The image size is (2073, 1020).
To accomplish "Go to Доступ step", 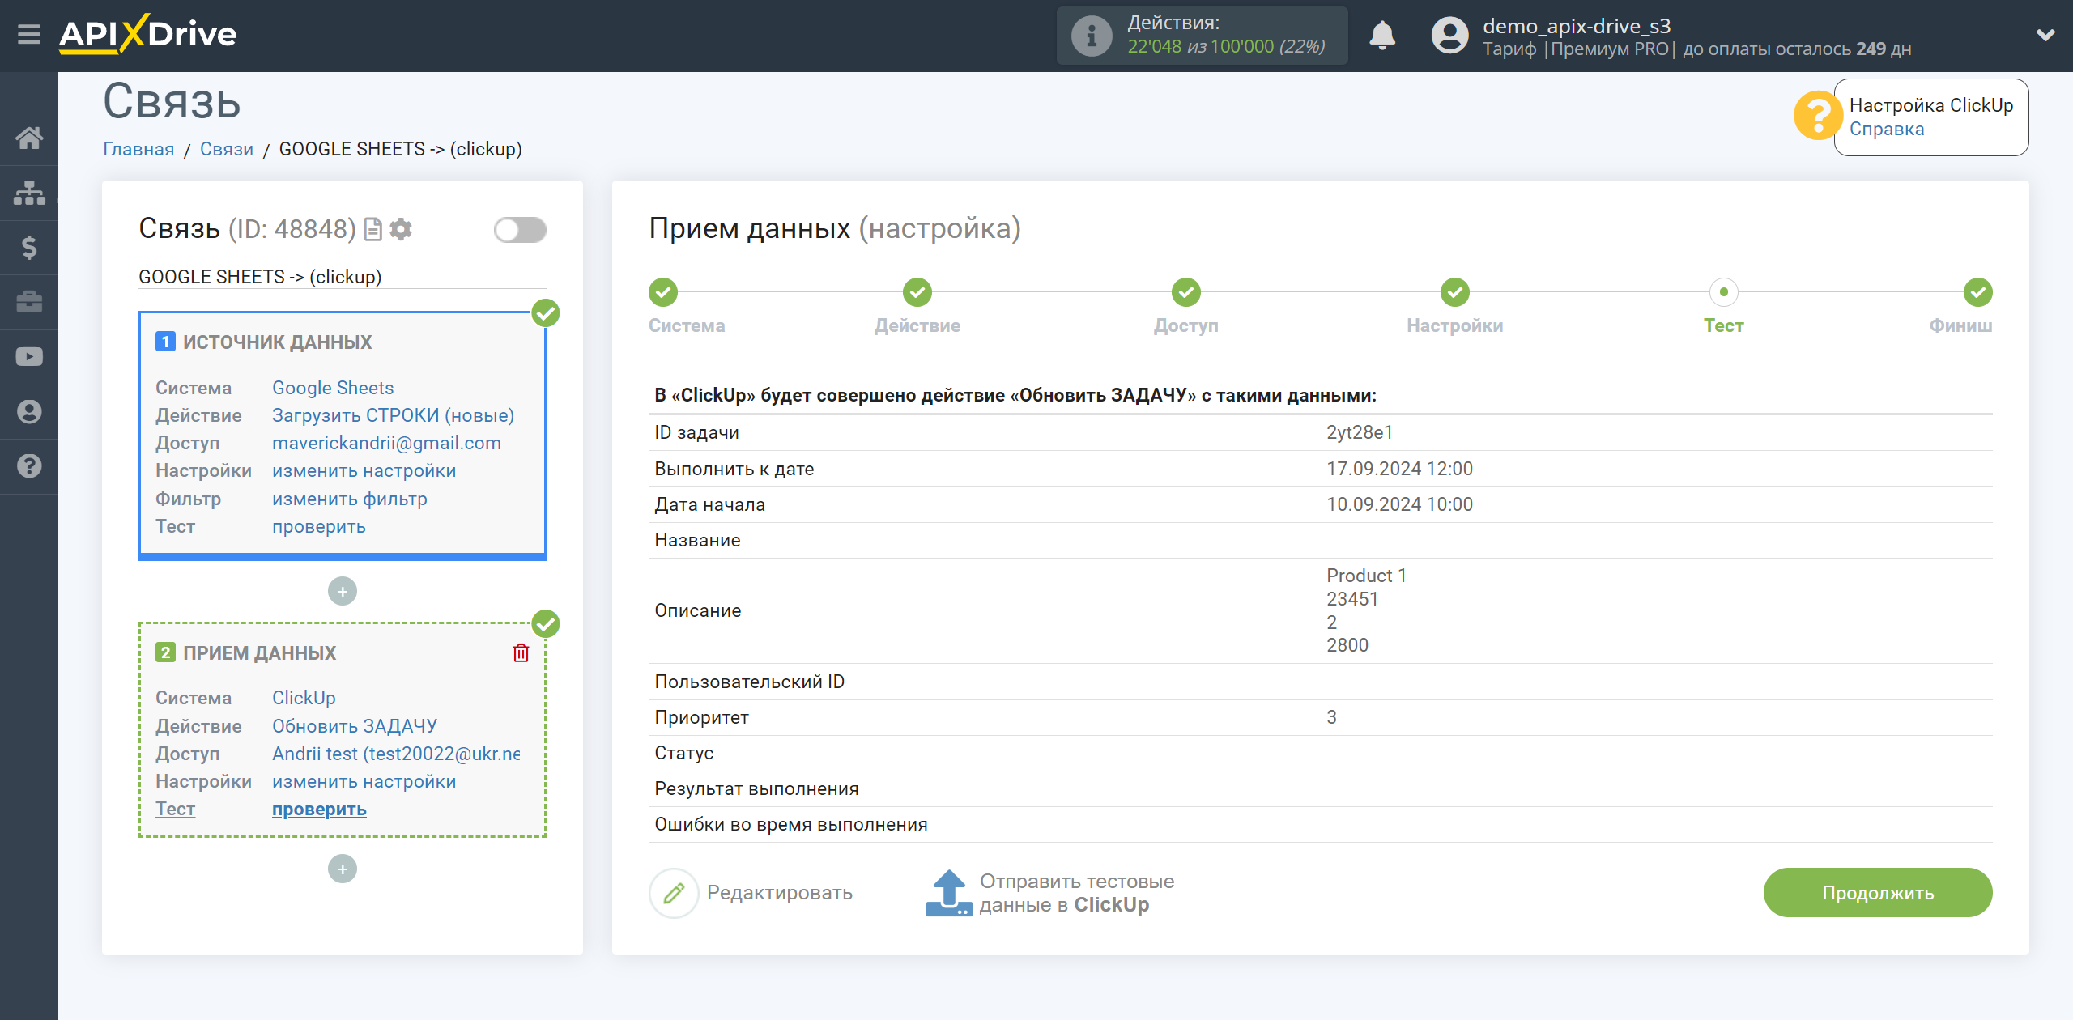I will pyautogui.click(x=1186, y=292).
